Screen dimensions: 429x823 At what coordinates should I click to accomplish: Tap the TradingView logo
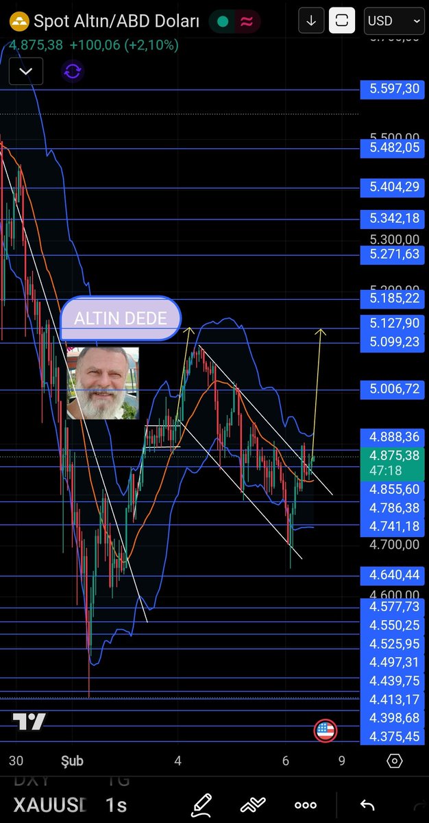pyautogui.click(x=29, y=721)
